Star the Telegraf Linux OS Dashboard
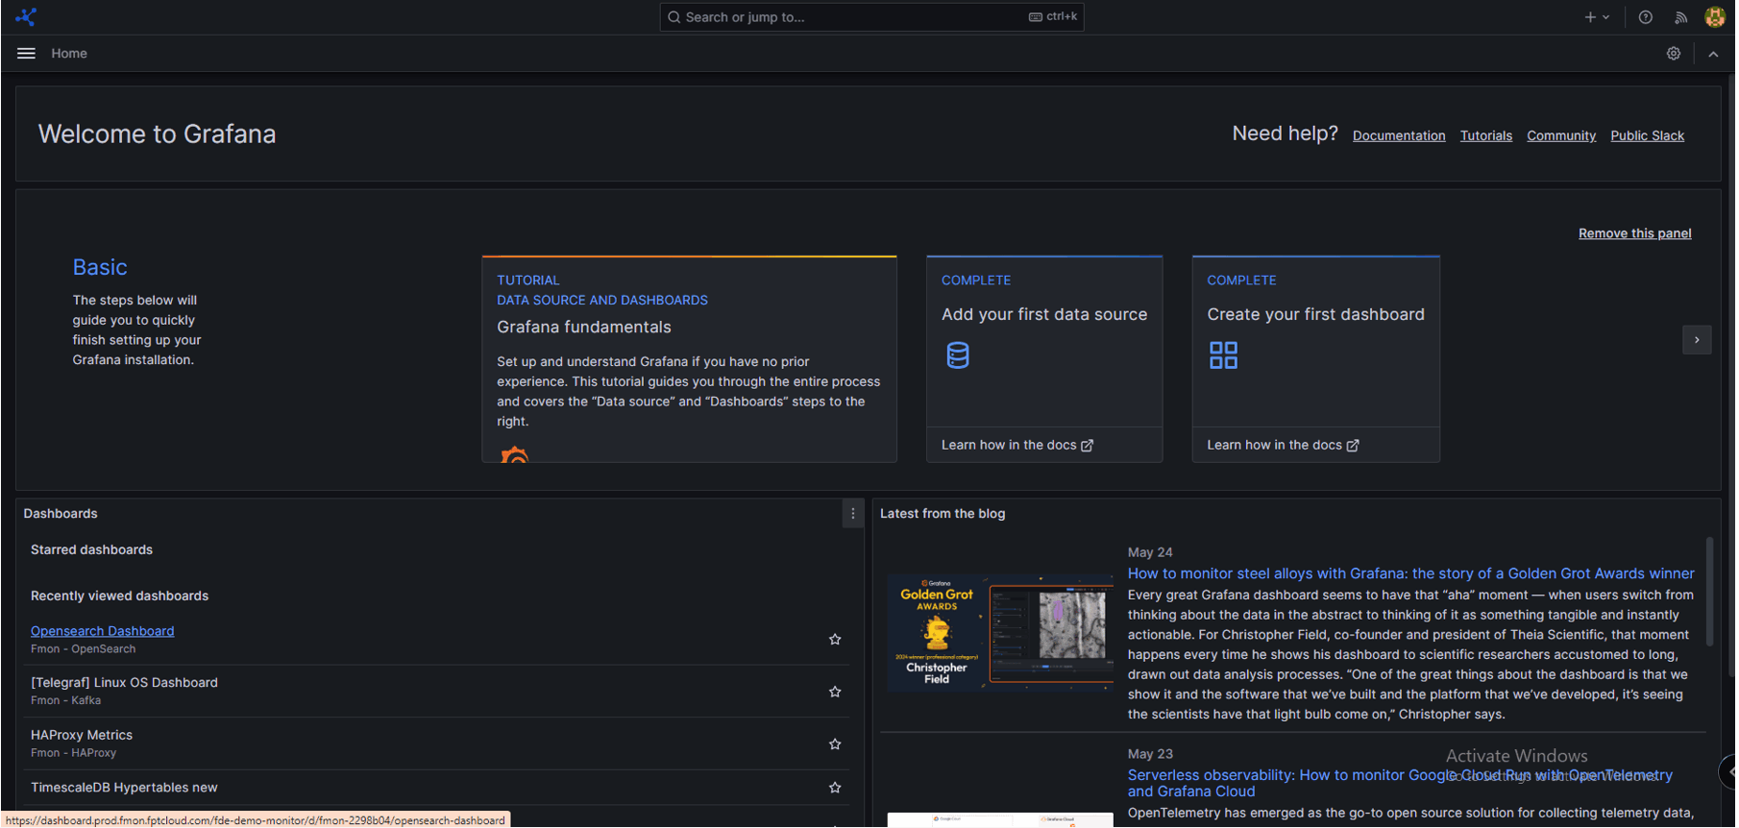 835,692
